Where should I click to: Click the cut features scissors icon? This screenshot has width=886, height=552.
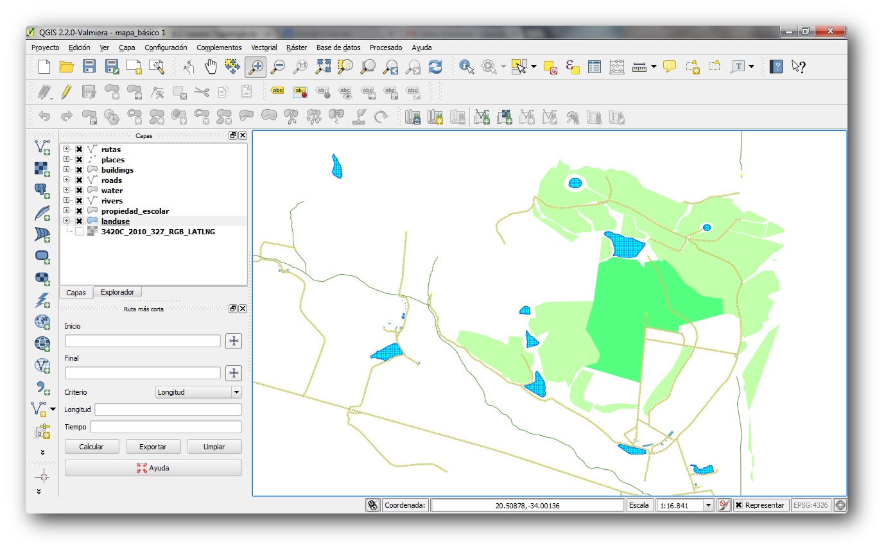[x=202, y=92]
